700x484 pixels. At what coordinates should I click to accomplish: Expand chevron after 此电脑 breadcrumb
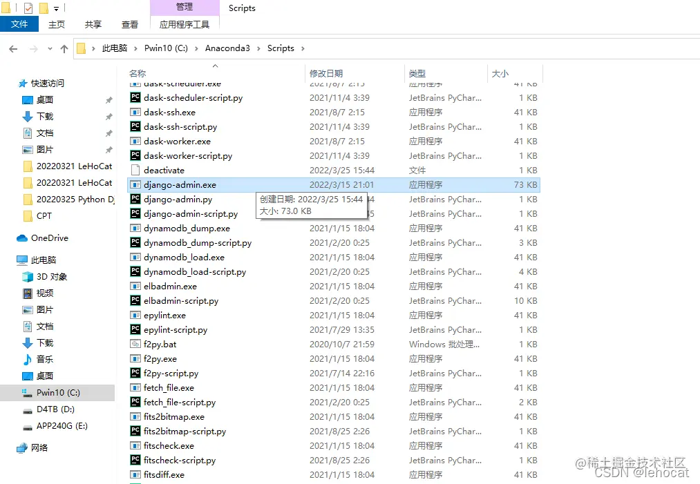(x=135, y=48)
